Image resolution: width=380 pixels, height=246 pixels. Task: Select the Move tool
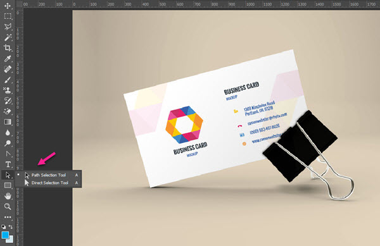[8, 6]
